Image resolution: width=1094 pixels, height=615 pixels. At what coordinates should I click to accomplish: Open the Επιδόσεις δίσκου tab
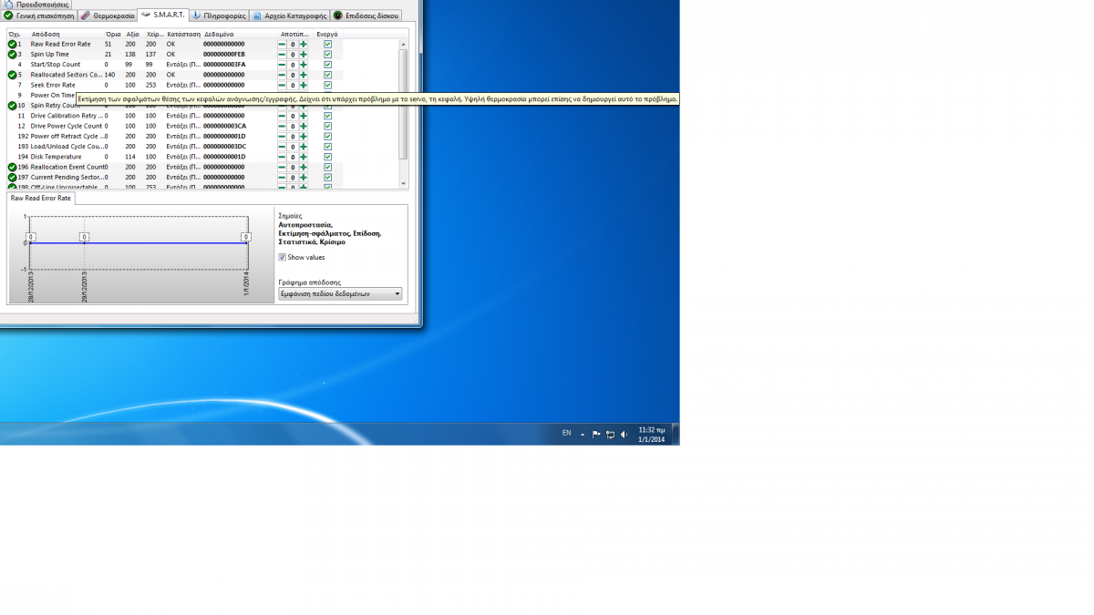[366, 15]
